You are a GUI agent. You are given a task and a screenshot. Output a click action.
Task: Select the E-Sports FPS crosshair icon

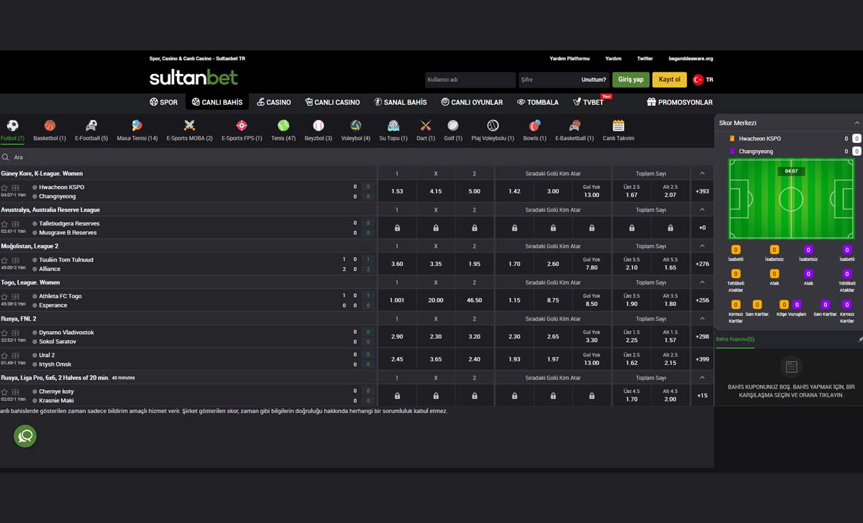click(x=242, y=125)
